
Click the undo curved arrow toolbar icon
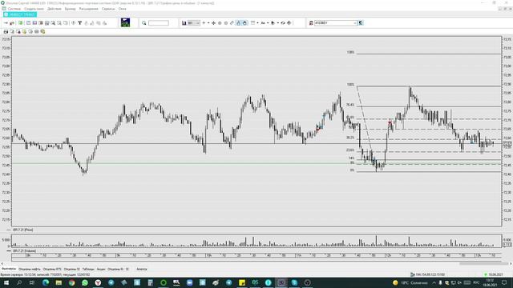(x=283, y=23)
